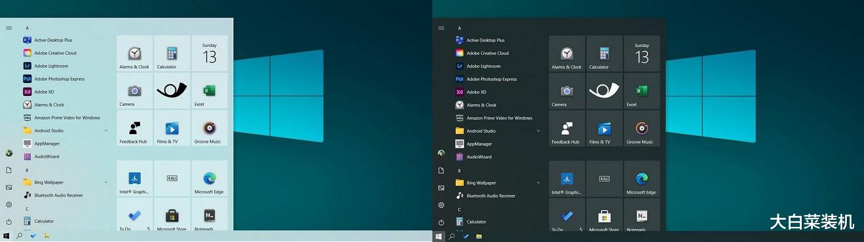The width and height of the screenshot is (864, 242).
Task: Open Intel Graphics tile in light Start menu
Action: (x=134, y=179)
